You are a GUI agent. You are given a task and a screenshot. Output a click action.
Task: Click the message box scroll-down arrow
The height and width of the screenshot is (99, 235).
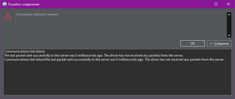(229, 35)
